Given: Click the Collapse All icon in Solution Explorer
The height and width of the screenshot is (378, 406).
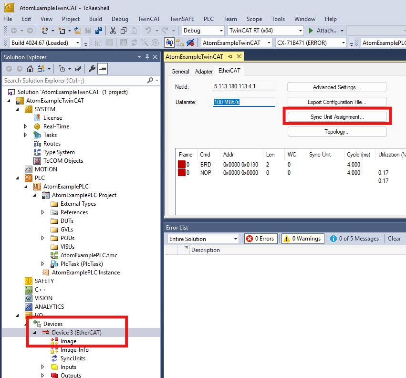Looking at the screenshot, I should click(77, 69).
